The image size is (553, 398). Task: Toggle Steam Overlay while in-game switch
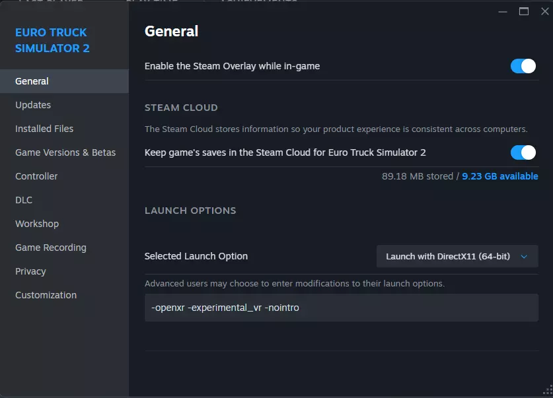523,66
